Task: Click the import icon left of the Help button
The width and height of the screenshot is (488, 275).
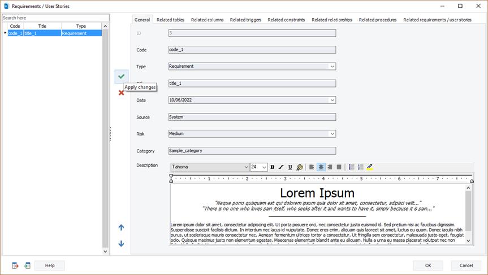Action: pyautogui.click(x=27, y=265)
